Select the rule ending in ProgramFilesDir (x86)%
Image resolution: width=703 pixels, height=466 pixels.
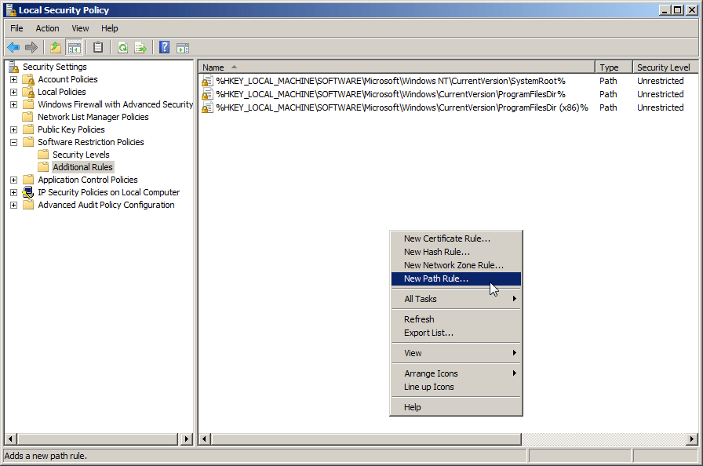pos(402,107)
